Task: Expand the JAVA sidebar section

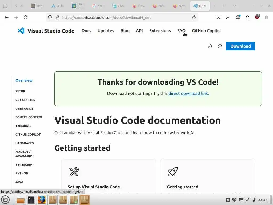Action: 19,182
